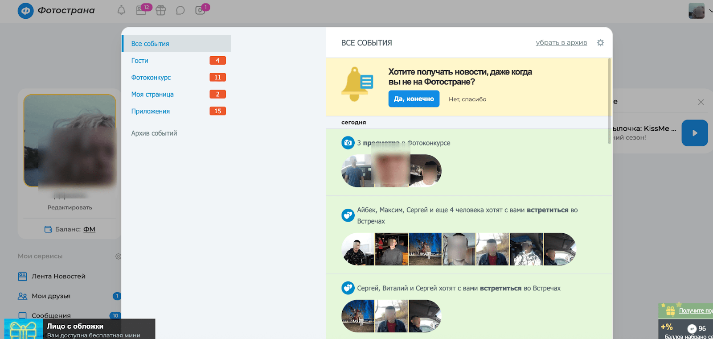713x339 pixels.
Task: Open Архив событий
Action: (x=154, y=133)
